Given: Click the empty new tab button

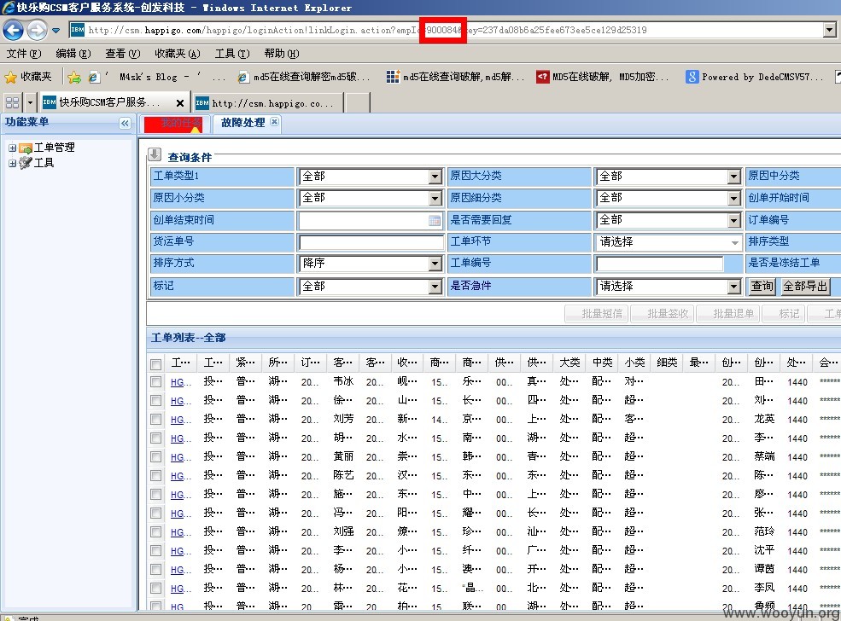Looking at the screenshot, I should [x=357, y=103].
